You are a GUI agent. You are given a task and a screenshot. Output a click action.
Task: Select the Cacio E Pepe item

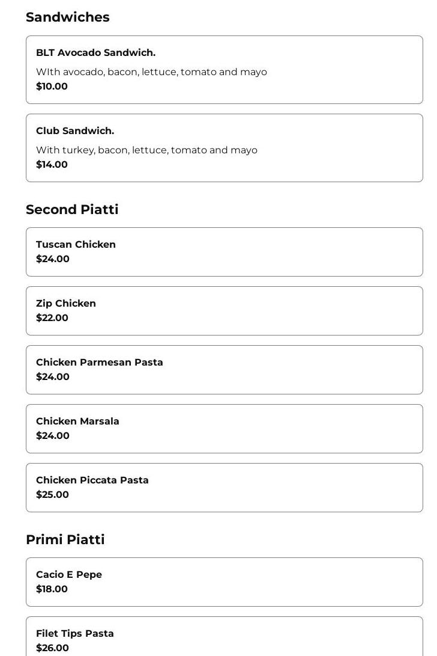[225, 582]
